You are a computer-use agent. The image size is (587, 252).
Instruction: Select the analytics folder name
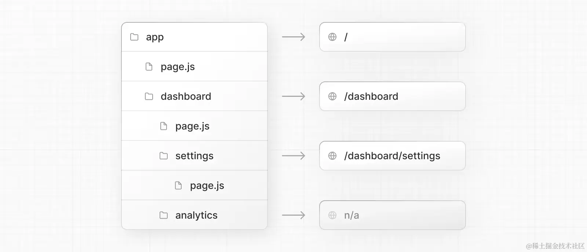(x=196, y=215)
